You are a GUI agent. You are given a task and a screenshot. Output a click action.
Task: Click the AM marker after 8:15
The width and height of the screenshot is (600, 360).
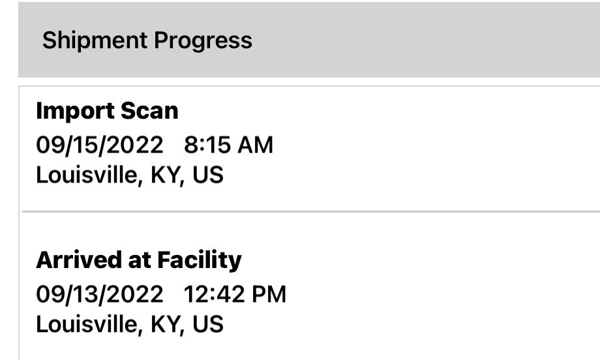tap(254, 145)
